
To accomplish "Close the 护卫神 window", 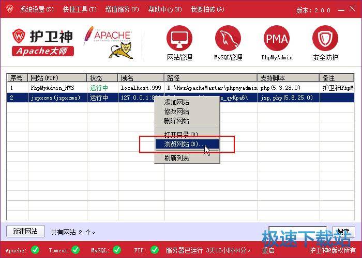I will click(x=352, y=9).
